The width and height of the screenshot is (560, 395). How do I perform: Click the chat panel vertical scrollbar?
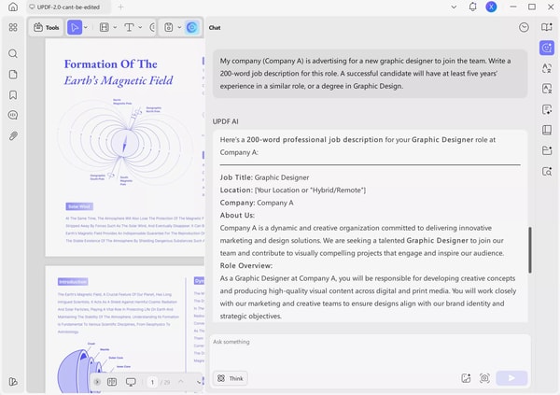tap(530, 250)
